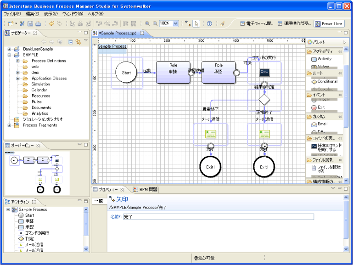
Task: Pin the カスタム palette drawer open
Action: pos(340,117)
